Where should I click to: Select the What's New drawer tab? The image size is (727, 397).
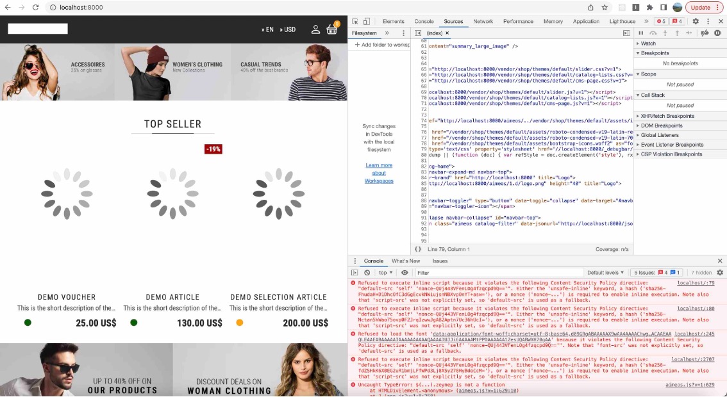pyautogui.click(x=406, y=261)
